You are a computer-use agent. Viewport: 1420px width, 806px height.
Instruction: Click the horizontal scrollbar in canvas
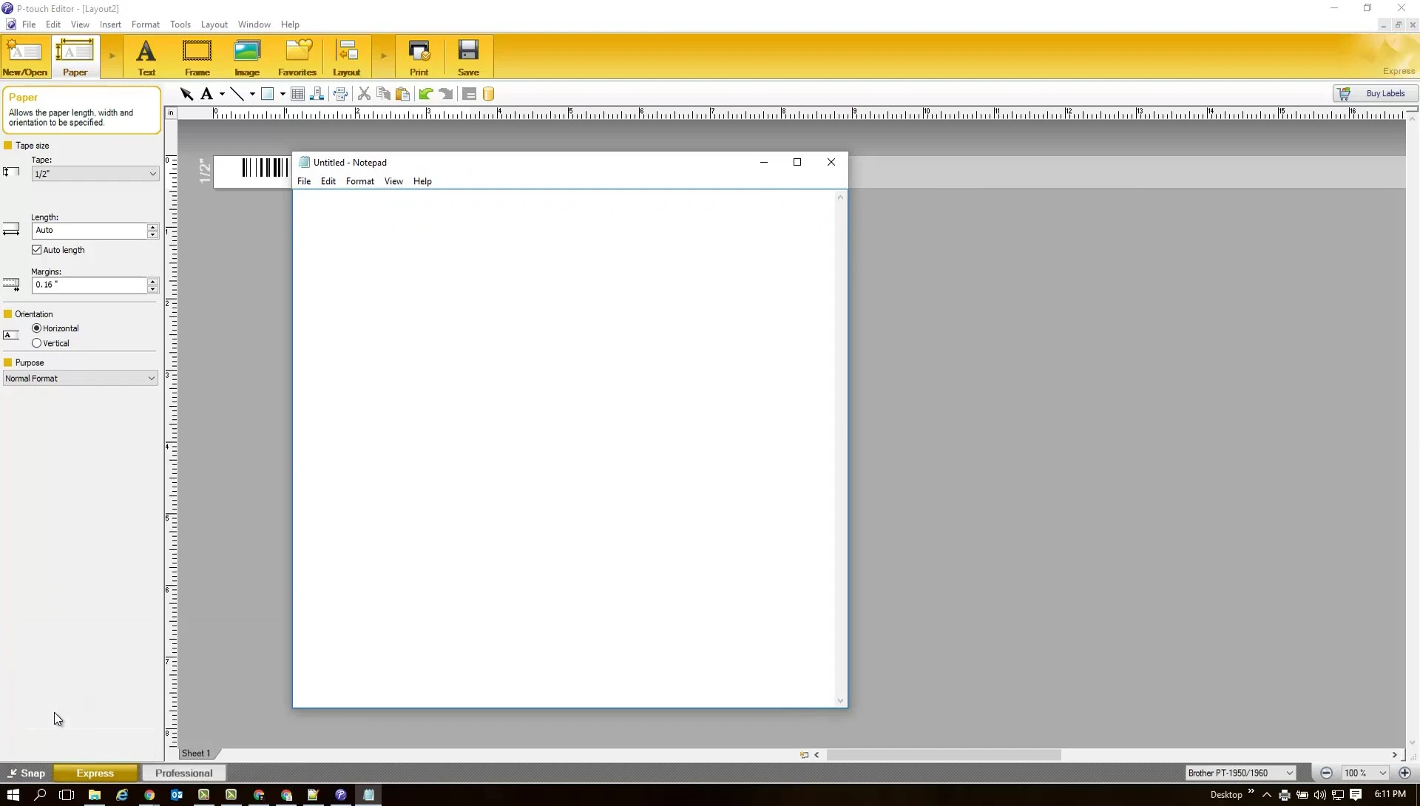(x=944, y=755)
